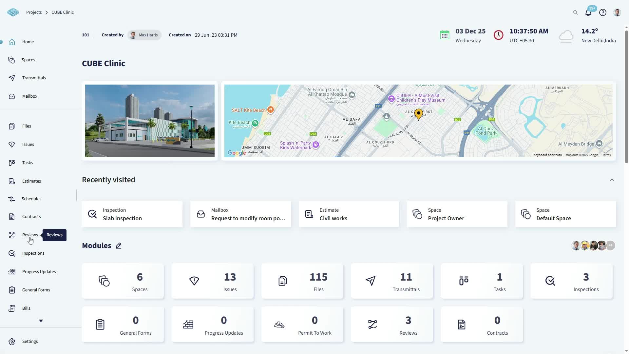Click the project building thumbnail image
The height and width of the screenshot is (354, 629).
150,121
